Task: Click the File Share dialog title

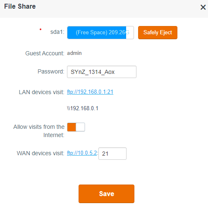Action: 20,7
